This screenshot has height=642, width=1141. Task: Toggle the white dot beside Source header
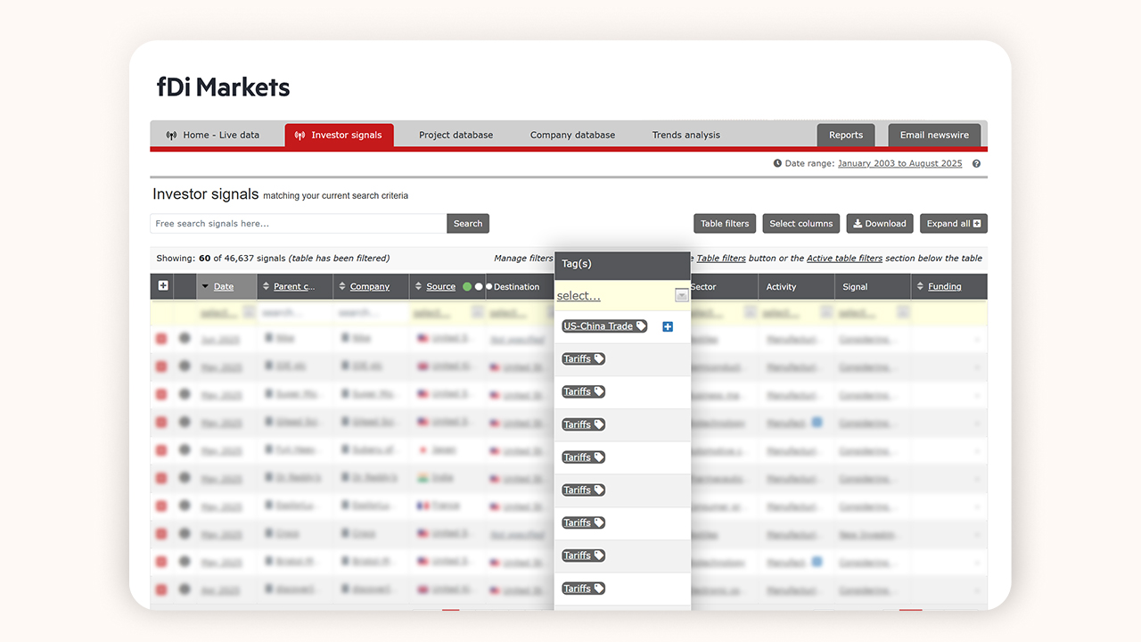click(479, 287)
